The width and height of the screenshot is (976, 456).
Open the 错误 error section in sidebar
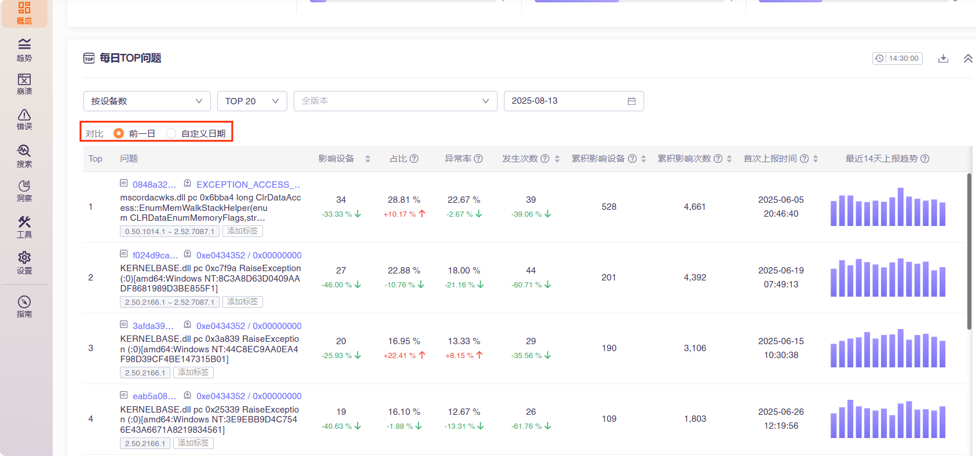(x=24, y=119)
